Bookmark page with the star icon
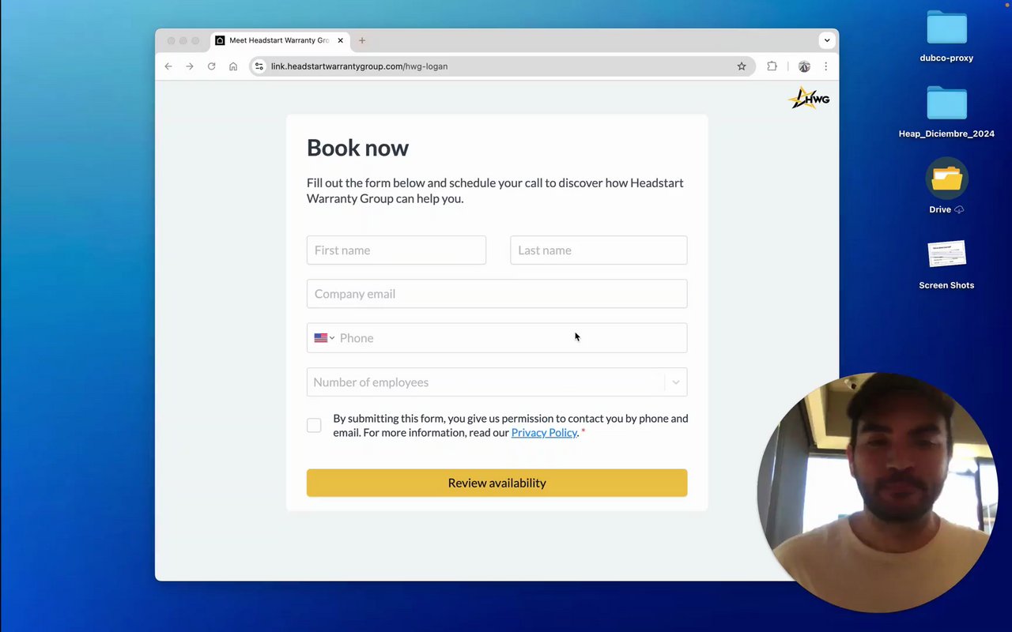The image size is (1012, 632). point(742,66)
